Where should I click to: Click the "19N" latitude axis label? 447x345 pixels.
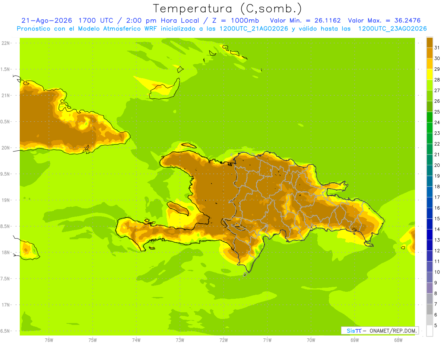pyautogui.click(x=6, y=200)
